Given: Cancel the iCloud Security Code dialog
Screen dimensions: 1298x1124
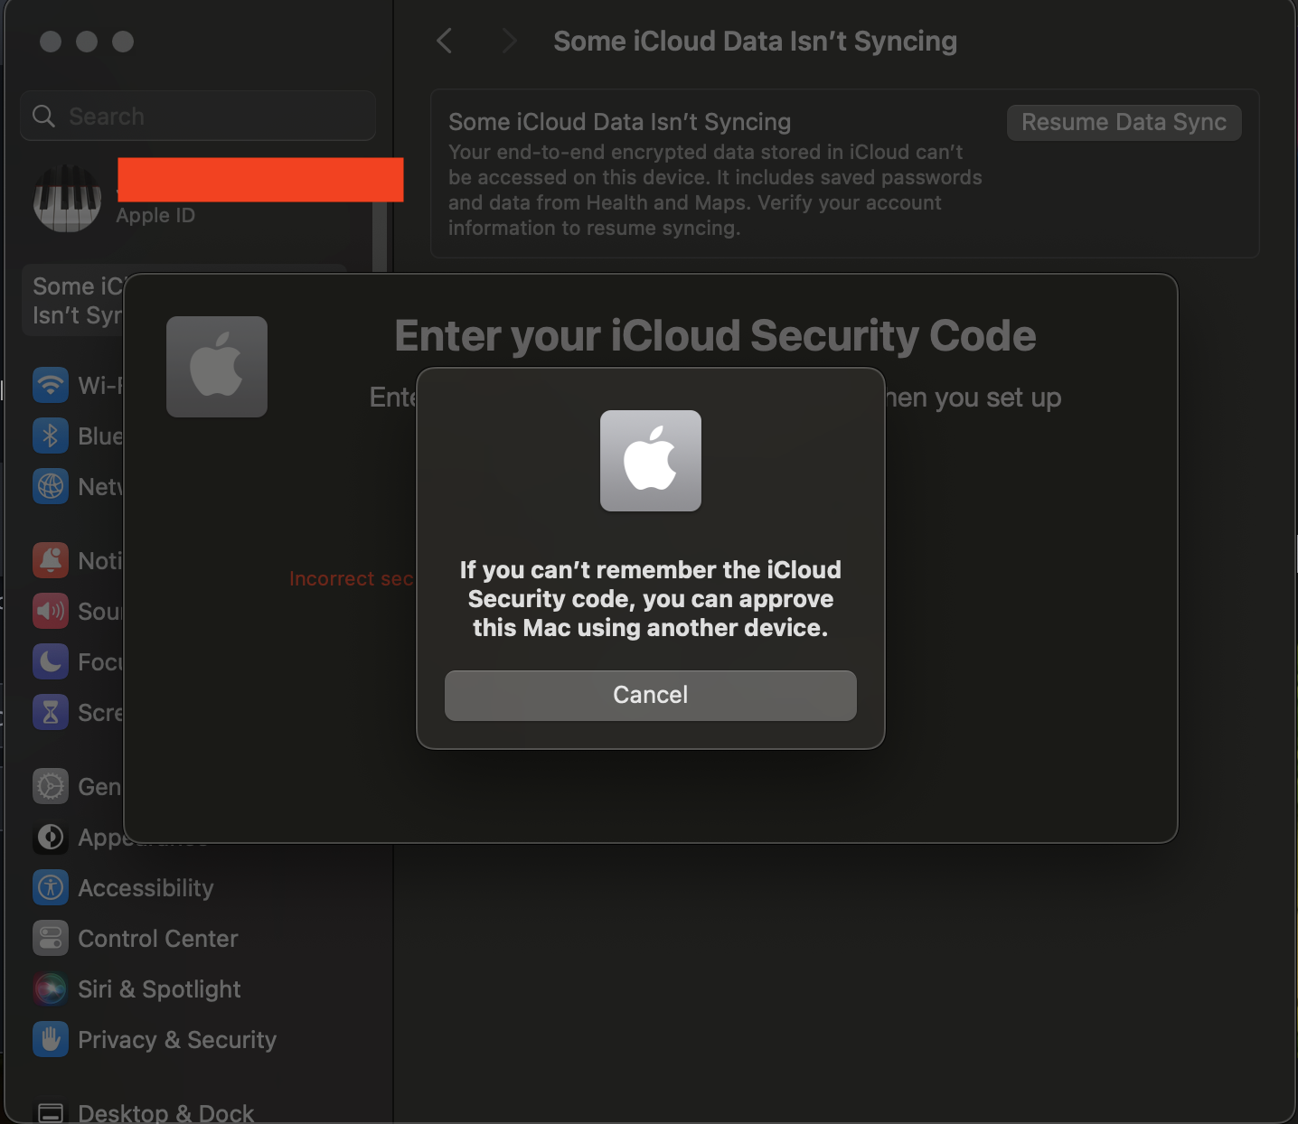Looking at the screenshot, I should [650, 695].
